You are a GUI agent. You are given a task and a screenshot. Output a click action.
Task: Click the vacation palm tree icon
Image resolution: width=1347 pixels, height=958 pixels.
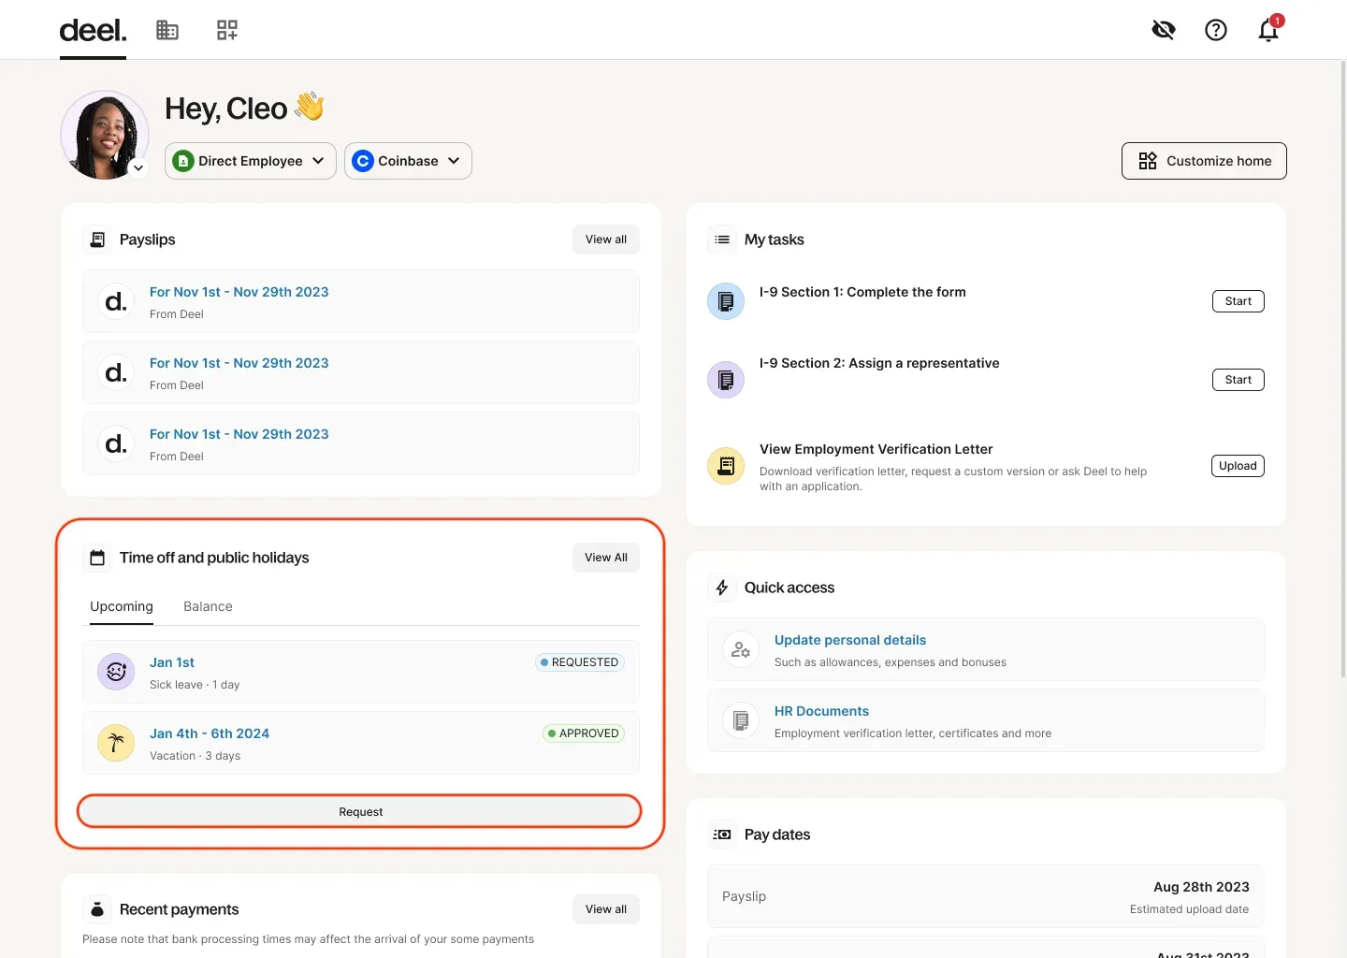[x=116, y=744]
